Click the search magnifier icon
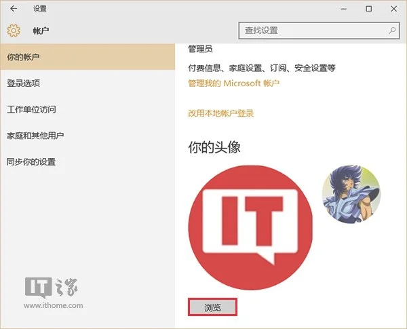 pyautogui.click(x=392, y=31)
